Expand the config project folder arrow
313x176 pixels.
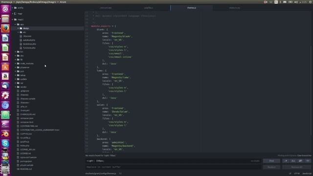click(x=13, y=8)
